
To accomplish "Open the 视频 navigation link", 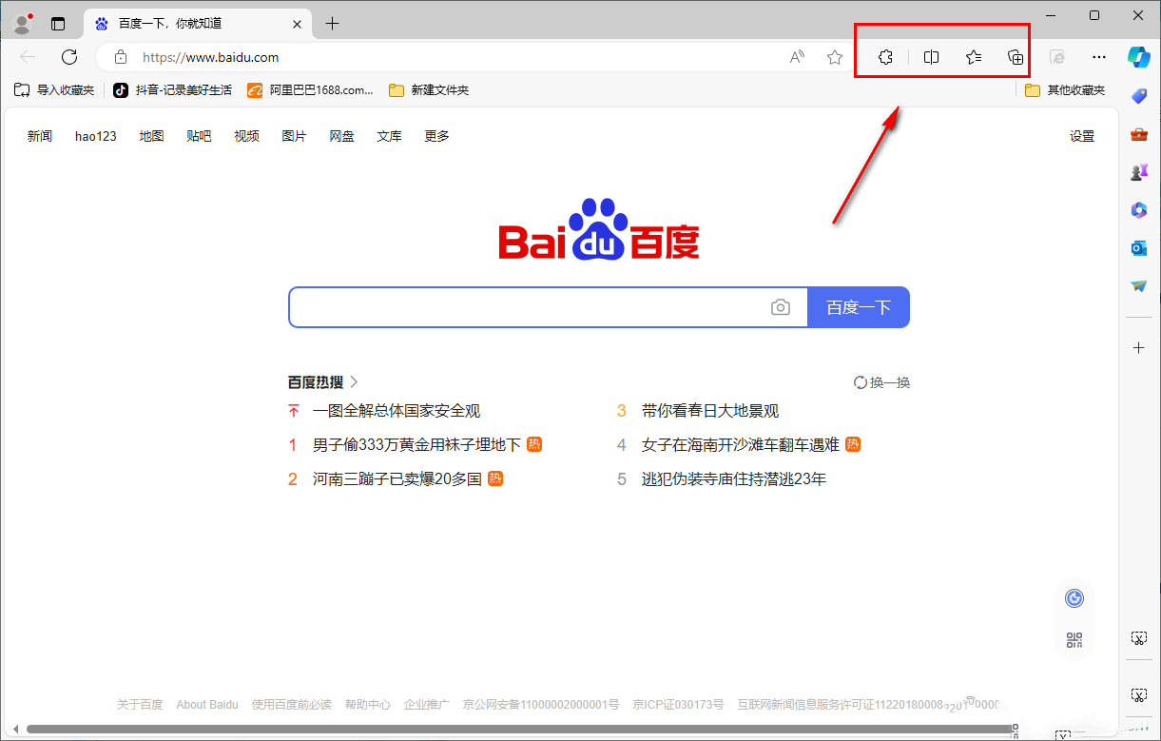I will [x=246, y=136].
